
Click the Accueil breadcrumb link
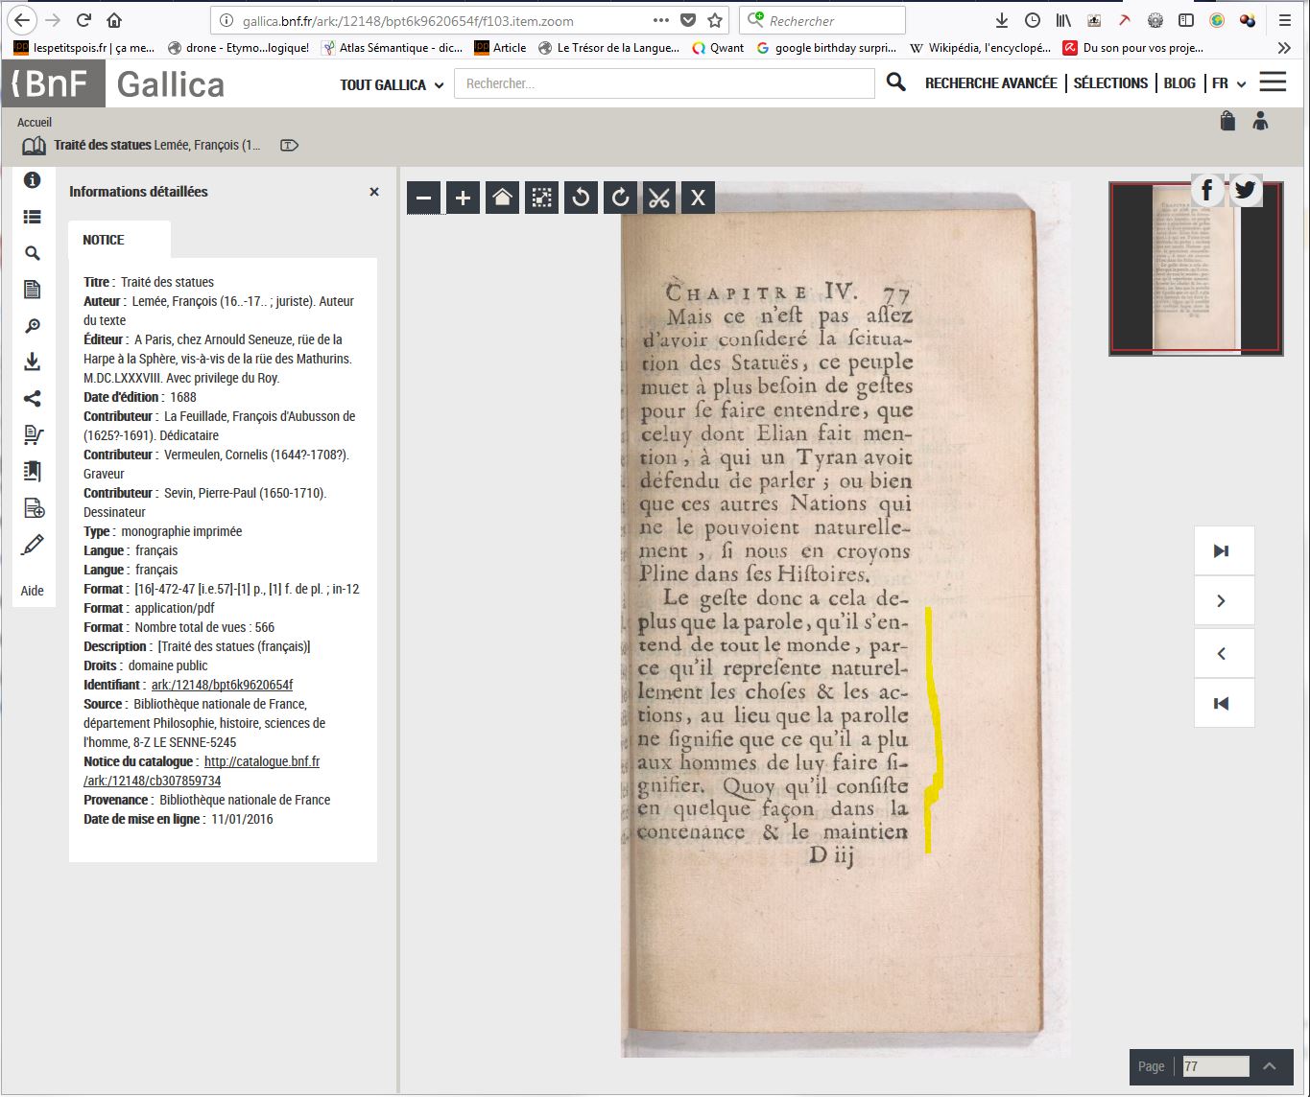[x=35, y=122]
